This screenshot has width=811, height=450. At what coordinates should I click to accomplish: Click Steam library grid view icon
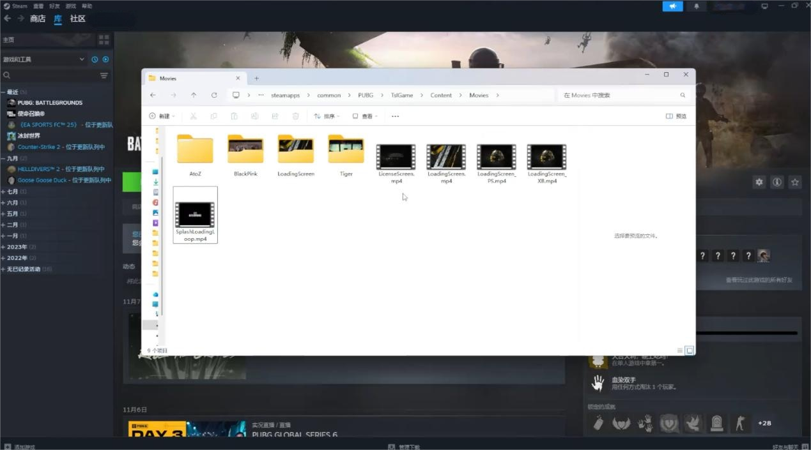pos(104,40)
